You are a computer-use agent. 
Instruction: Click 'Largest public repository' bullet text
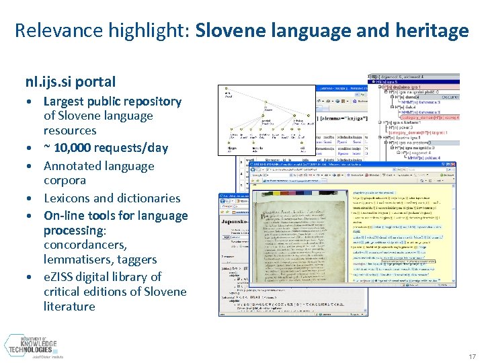113,102
